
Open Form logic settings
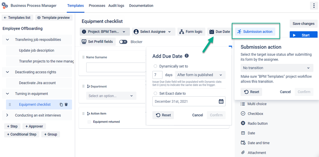click(x=191, y=32)
